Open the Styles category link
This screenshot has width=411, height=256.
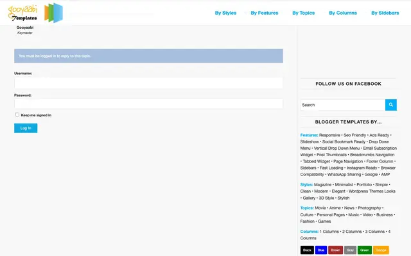pos(306,184)
